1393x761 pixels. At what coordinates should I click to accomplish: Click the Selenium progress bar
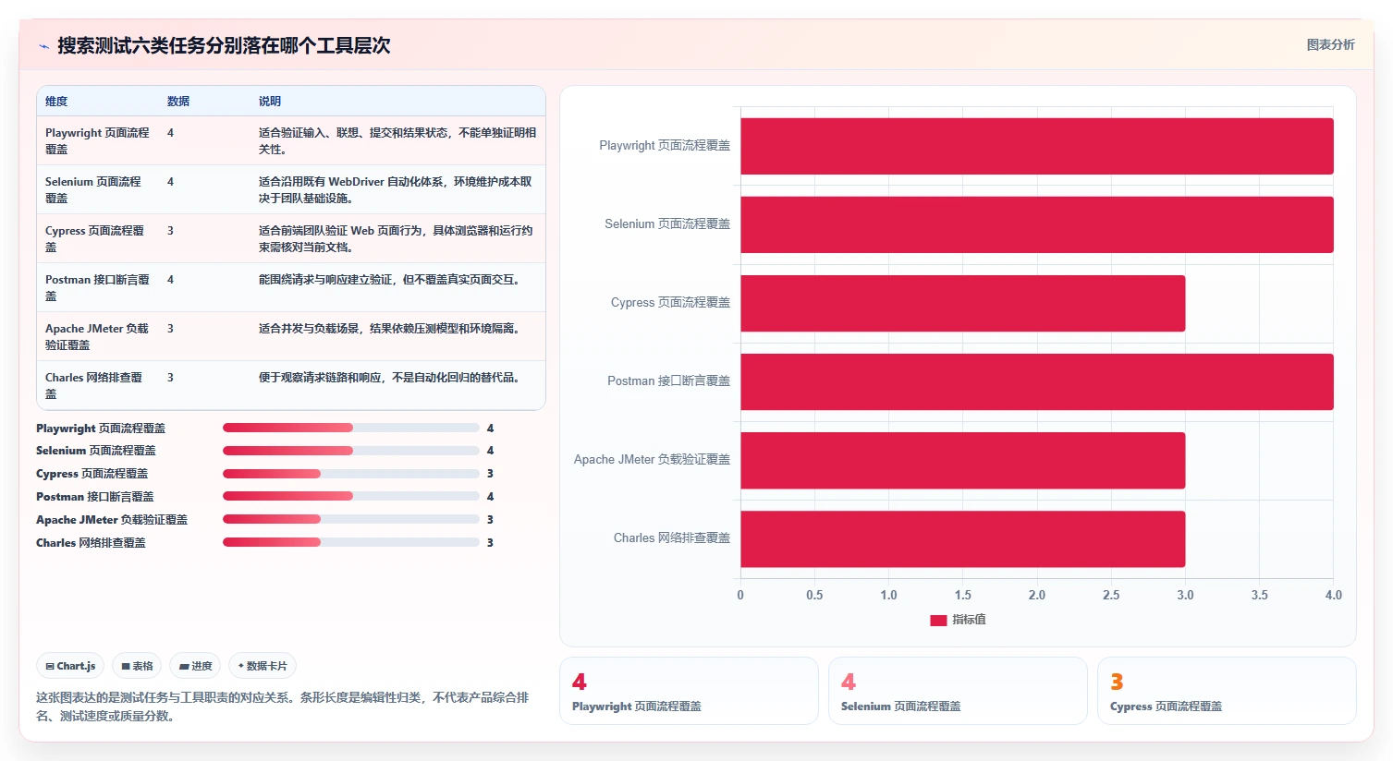tap(351, 451)
